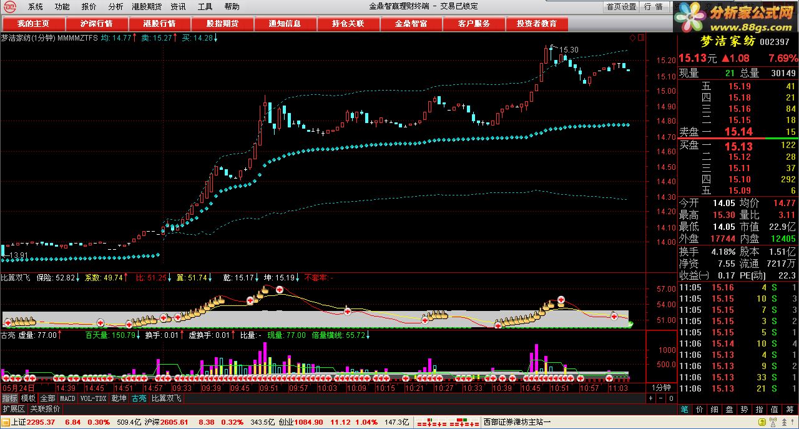The height and width of the screenshot is (429, 799).
Task: Click the 15.30 high price marker on chart
Action: click(x=569, y=50)
